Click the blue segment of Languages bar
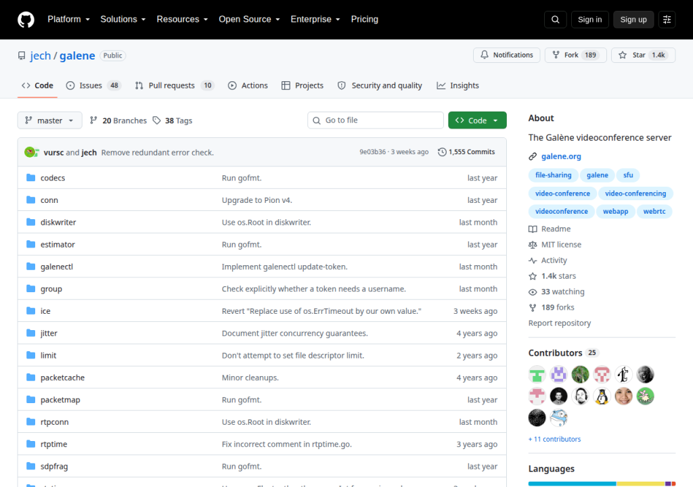693x487 pixels. point(572,484)
